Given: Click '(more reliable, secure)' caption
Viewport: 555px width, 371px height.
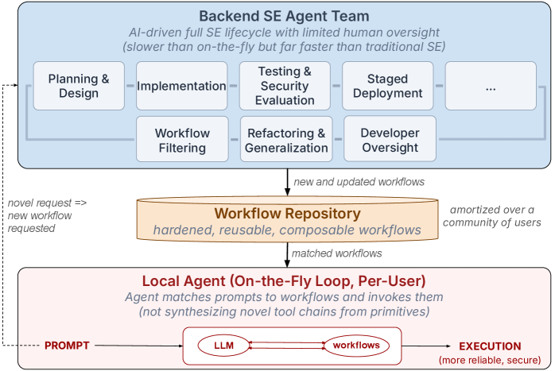Looking at the screenshot, I should pos(490,360).
